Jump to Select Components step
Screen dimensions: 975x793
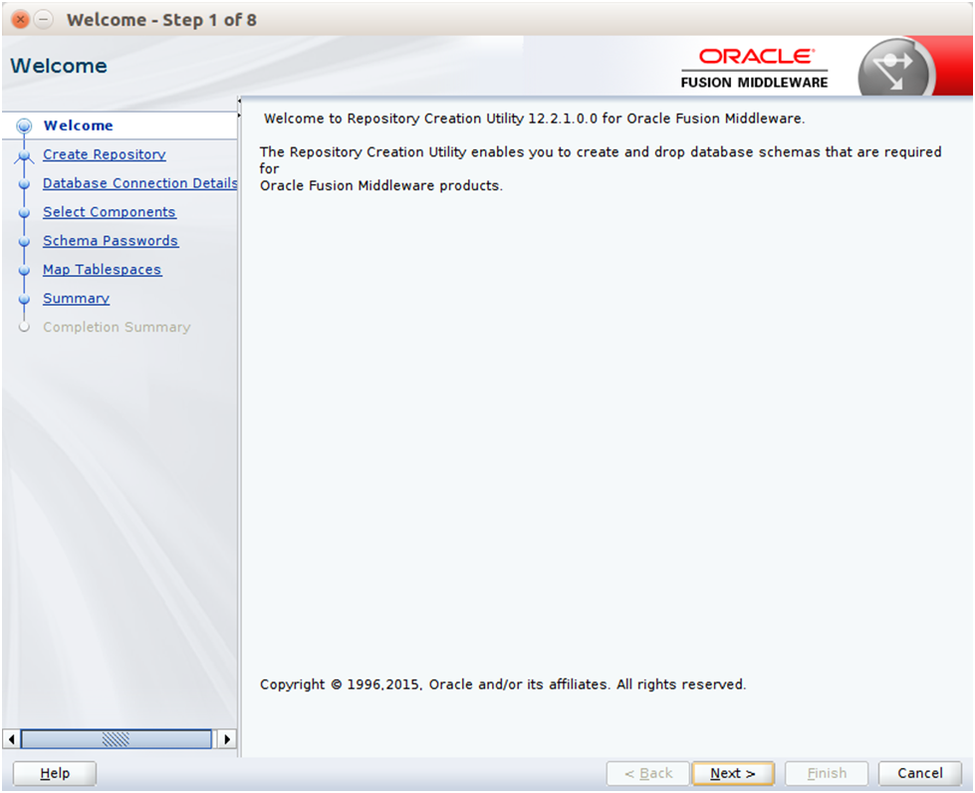[x=110, y=211]
